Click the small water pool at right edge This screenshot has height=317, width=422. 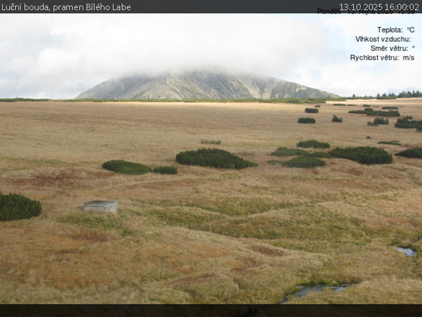tap(406, 252)
